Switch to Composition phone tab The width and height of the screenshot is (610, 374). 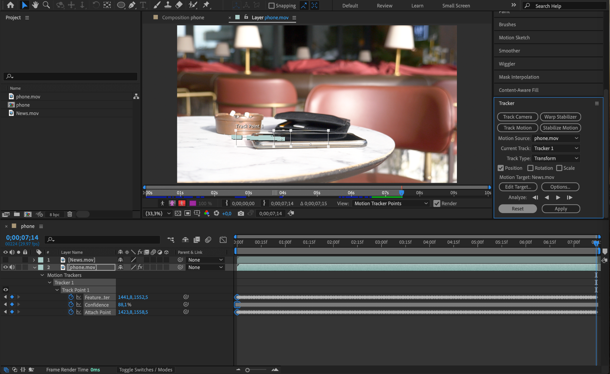183,18
